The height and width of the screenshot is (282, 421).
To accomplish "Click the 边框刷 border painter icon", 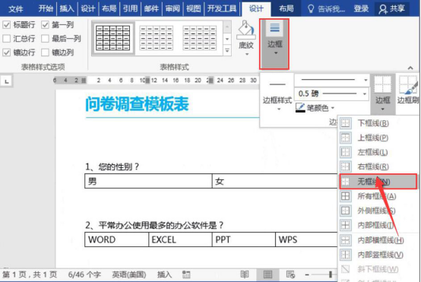I will click(408, 85).
